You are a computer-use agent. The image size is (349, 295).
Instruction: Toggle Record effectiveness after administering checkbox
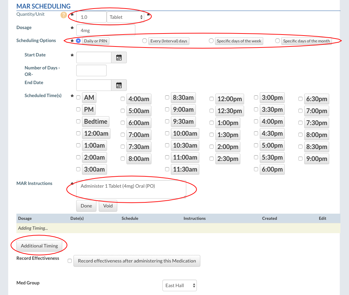click(x=70, y=261)
